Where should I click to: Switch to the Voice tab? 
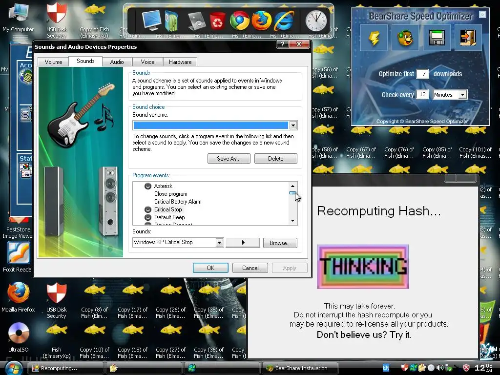[x=147, y=62]
